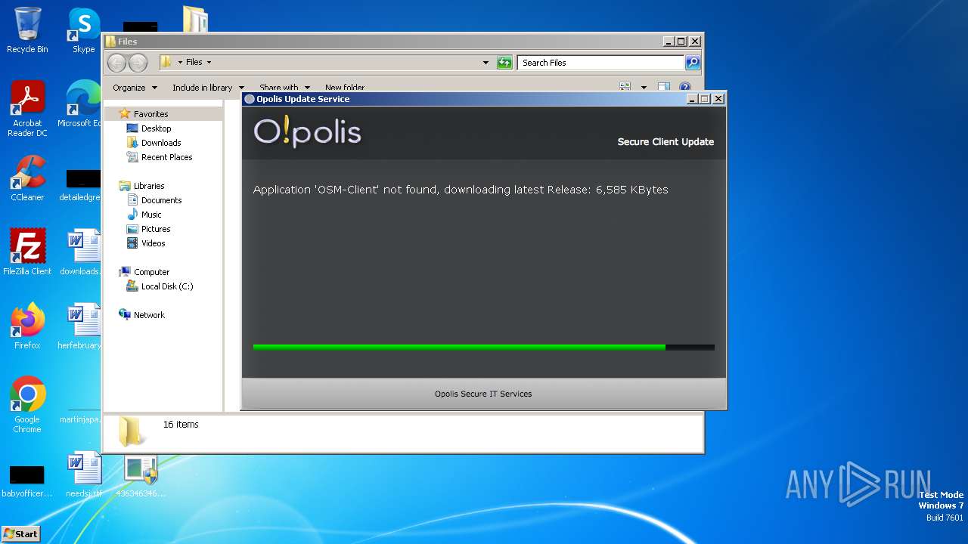Click the Opolis logo
The width and height of the screenshot is (968, 544).
(307, 132)
